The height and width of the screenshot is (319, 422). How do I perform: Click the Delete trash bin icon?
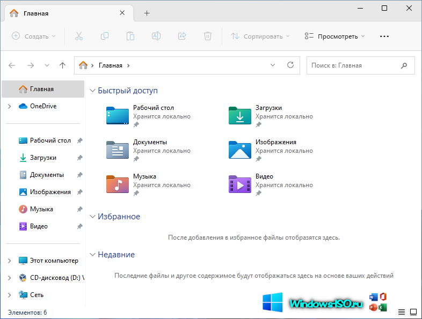(x=208, y=36)
